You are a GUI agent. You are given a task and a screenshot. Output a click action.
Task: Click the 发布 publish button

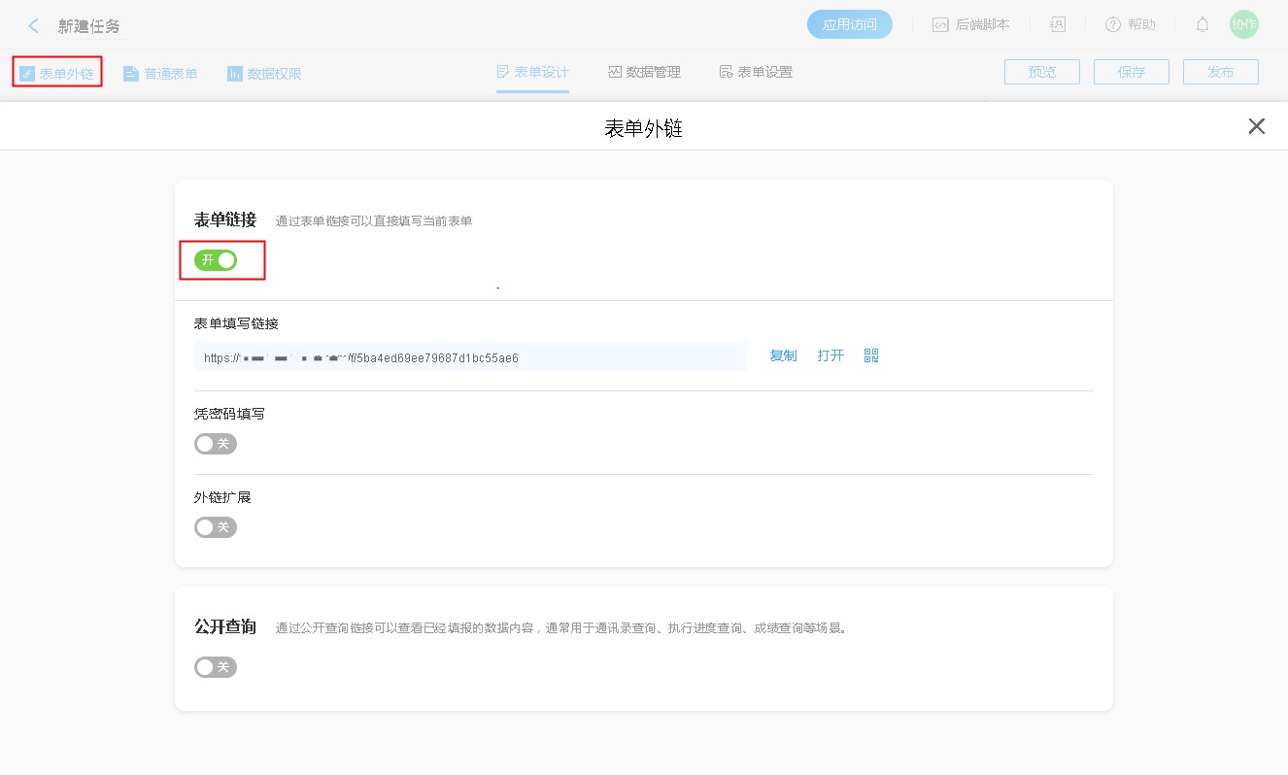click(1220, 71)
